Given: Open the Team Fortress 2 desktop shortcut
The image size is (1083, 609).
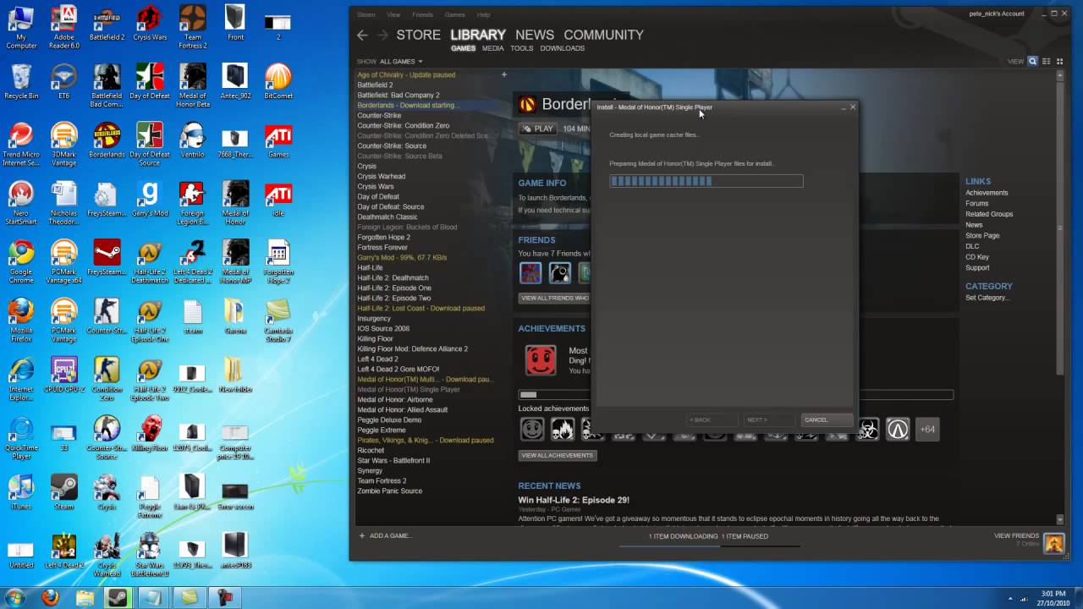Looking at the screenshot, I should [x=192, y=27].
